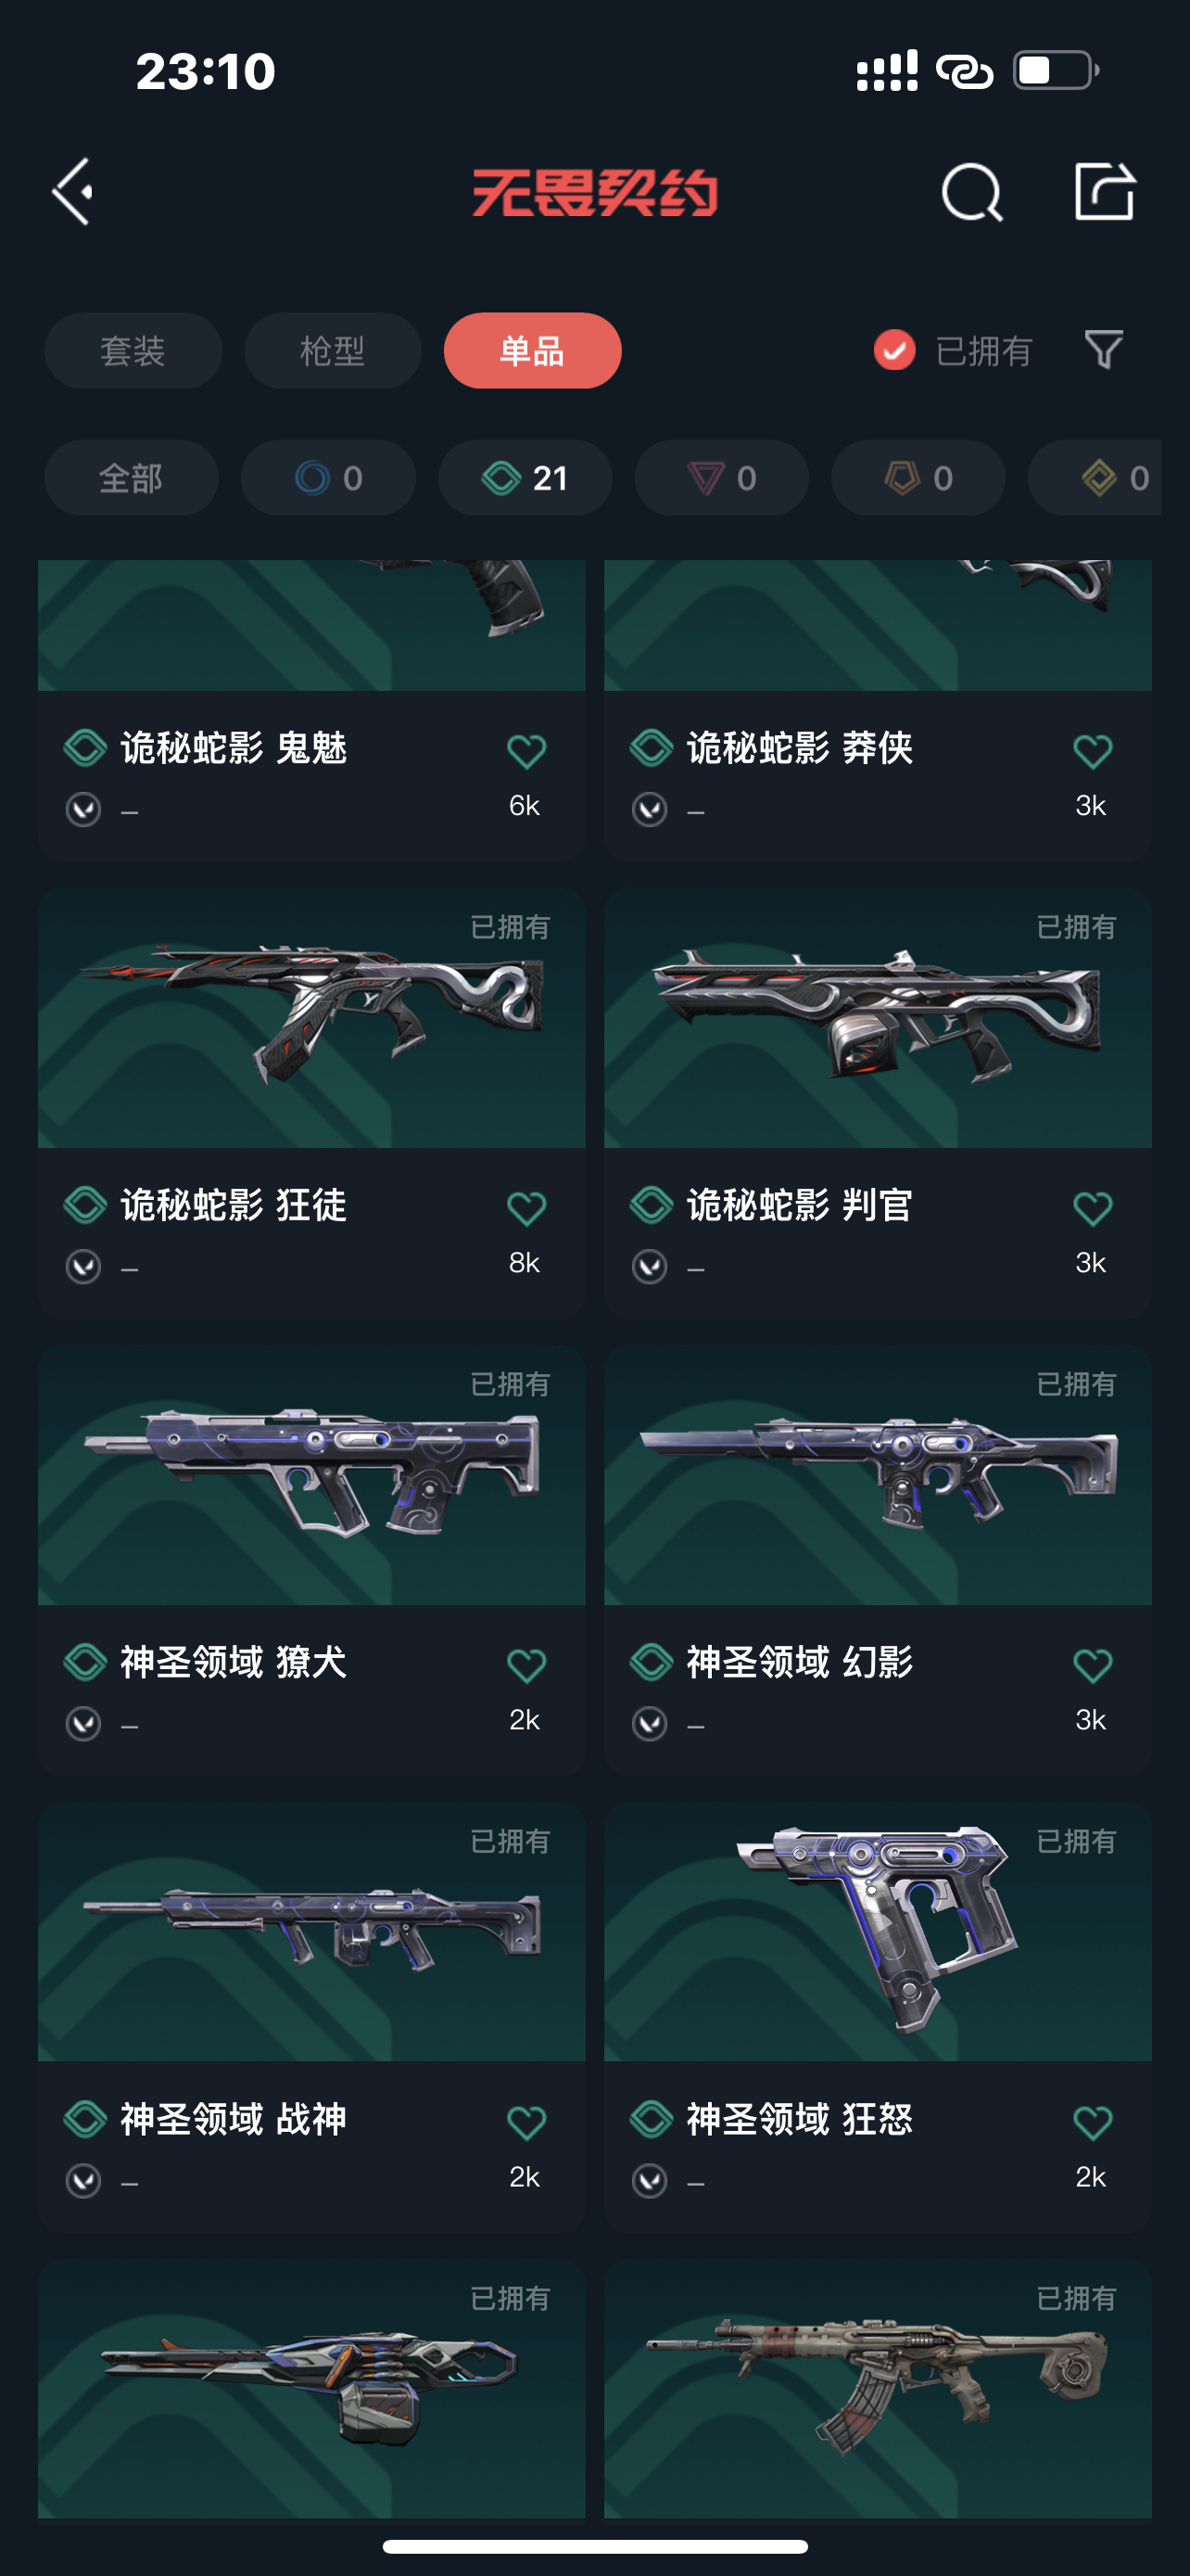The width and height of the screenshot is (1190, 2576).
Task: Filter by pink triangle rarity tier
Action: tap(721, 478)
